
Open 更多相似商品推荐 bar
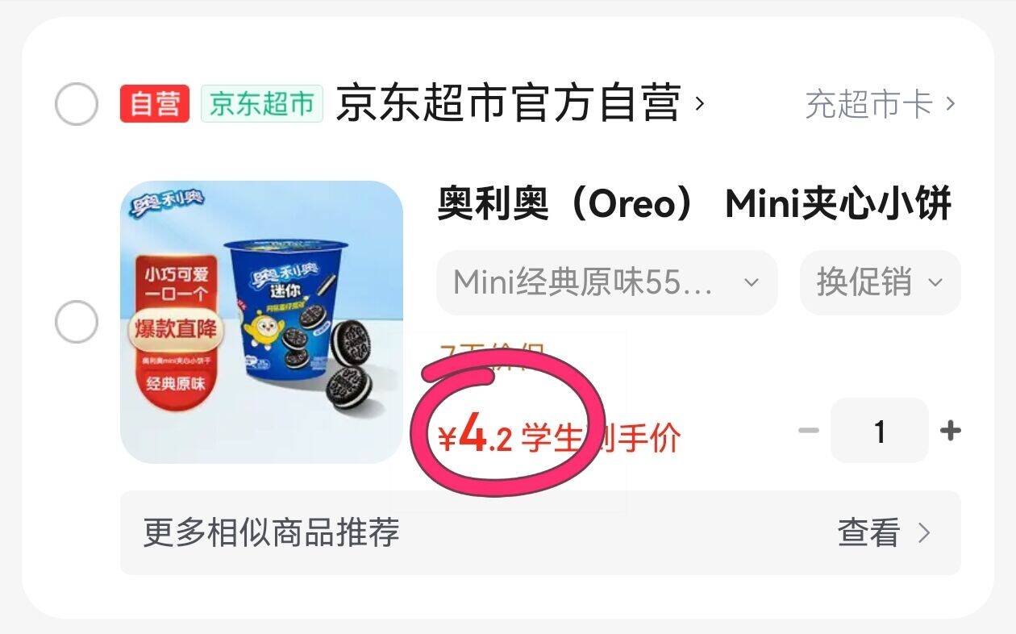tap(540, 532)
